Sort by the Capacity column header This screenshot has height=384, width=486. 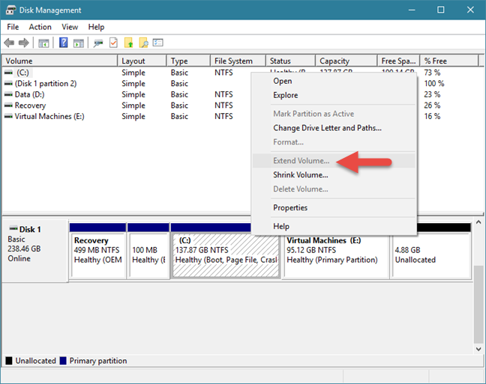pos(346,61)
